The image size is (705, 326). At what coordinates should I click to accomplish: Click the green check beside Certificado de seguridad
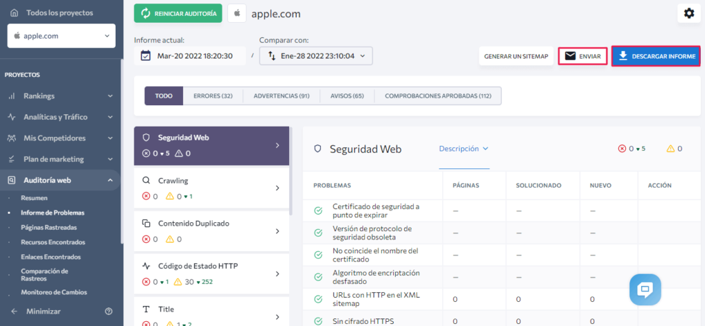(x=318, y=210)
